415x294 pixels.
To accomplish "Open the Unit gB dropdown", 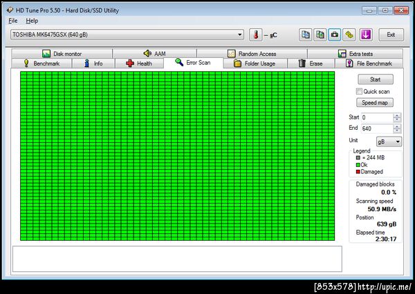I will tap(389, 141).
